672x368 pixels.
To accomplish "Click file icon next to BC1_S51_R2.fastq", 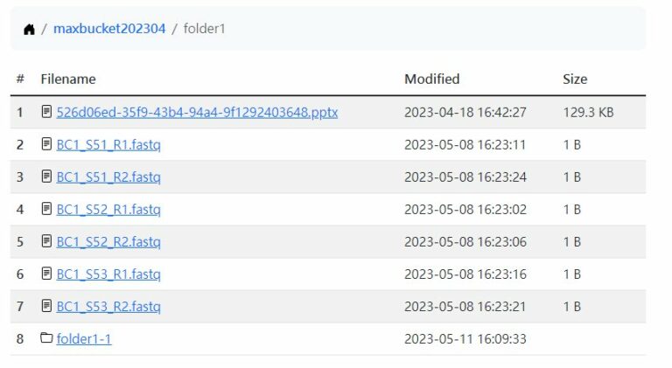I will tap(47, 177).
